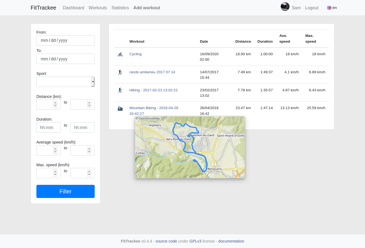Open the Sport dropdown selector
The image size is (365, 248).
(x=65, y=82)
